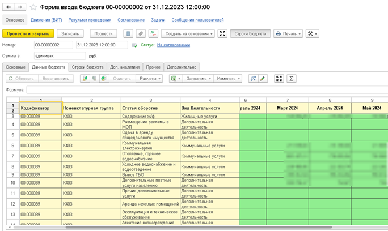Open the Результат проведения section
Image resolution: width=388 pixels, height=231 pixels.
pos(90,20)
